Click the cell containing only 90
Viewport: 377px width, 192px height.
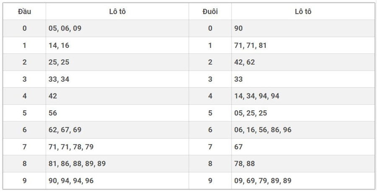coord(239,29)
